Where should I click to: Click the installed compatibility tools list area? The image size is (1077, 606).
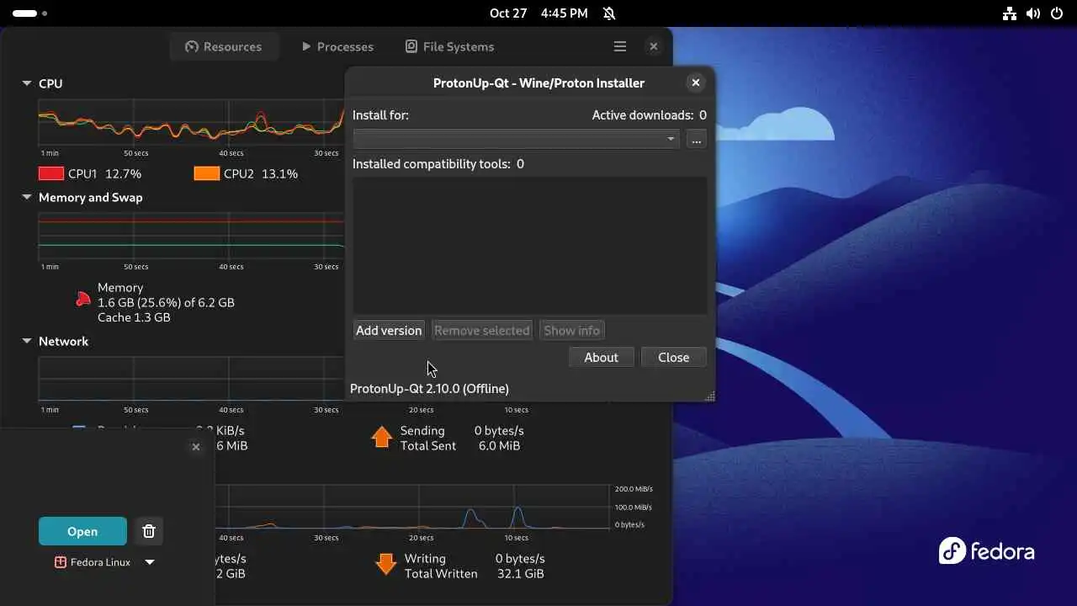(529, 245)
